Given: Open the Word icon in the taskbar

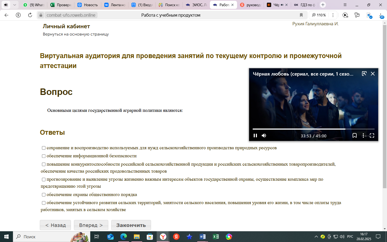Looking at the screenshot, I should click(202, 237).
